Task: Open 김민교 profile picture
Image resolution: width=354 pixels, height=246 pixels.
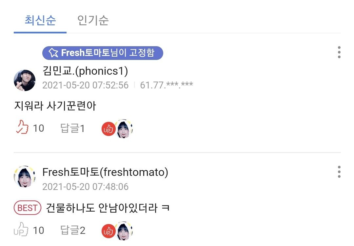Action: point(25,80)
